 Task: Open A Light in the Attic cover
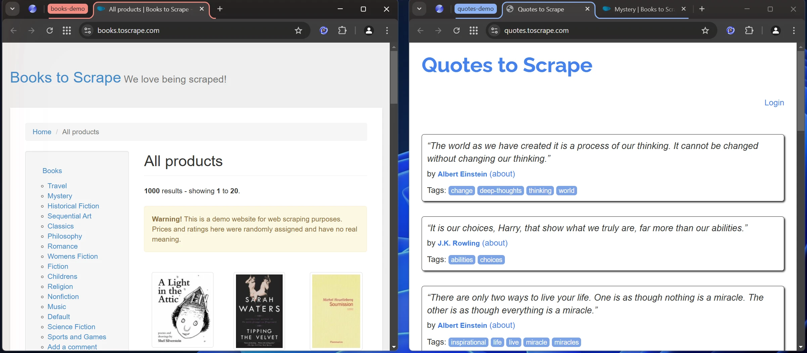point(183,310)
